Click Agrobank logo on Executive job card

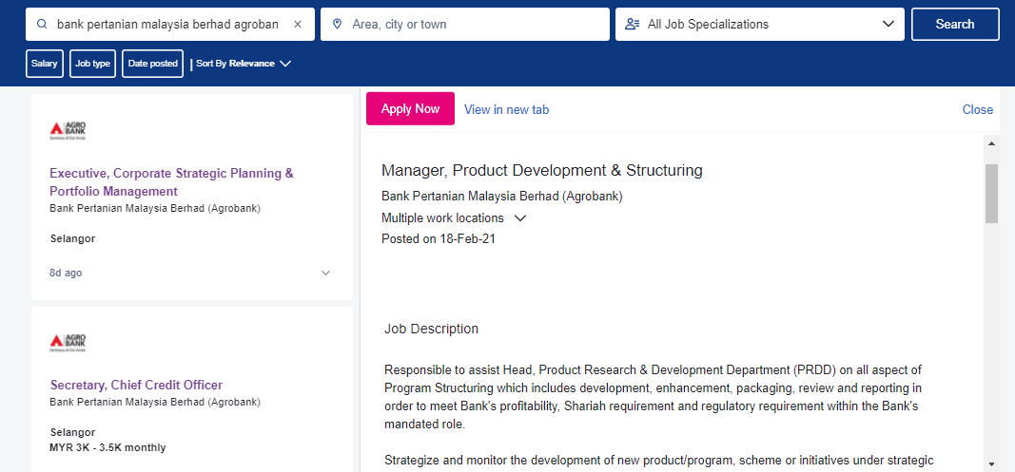click(68, 131)
